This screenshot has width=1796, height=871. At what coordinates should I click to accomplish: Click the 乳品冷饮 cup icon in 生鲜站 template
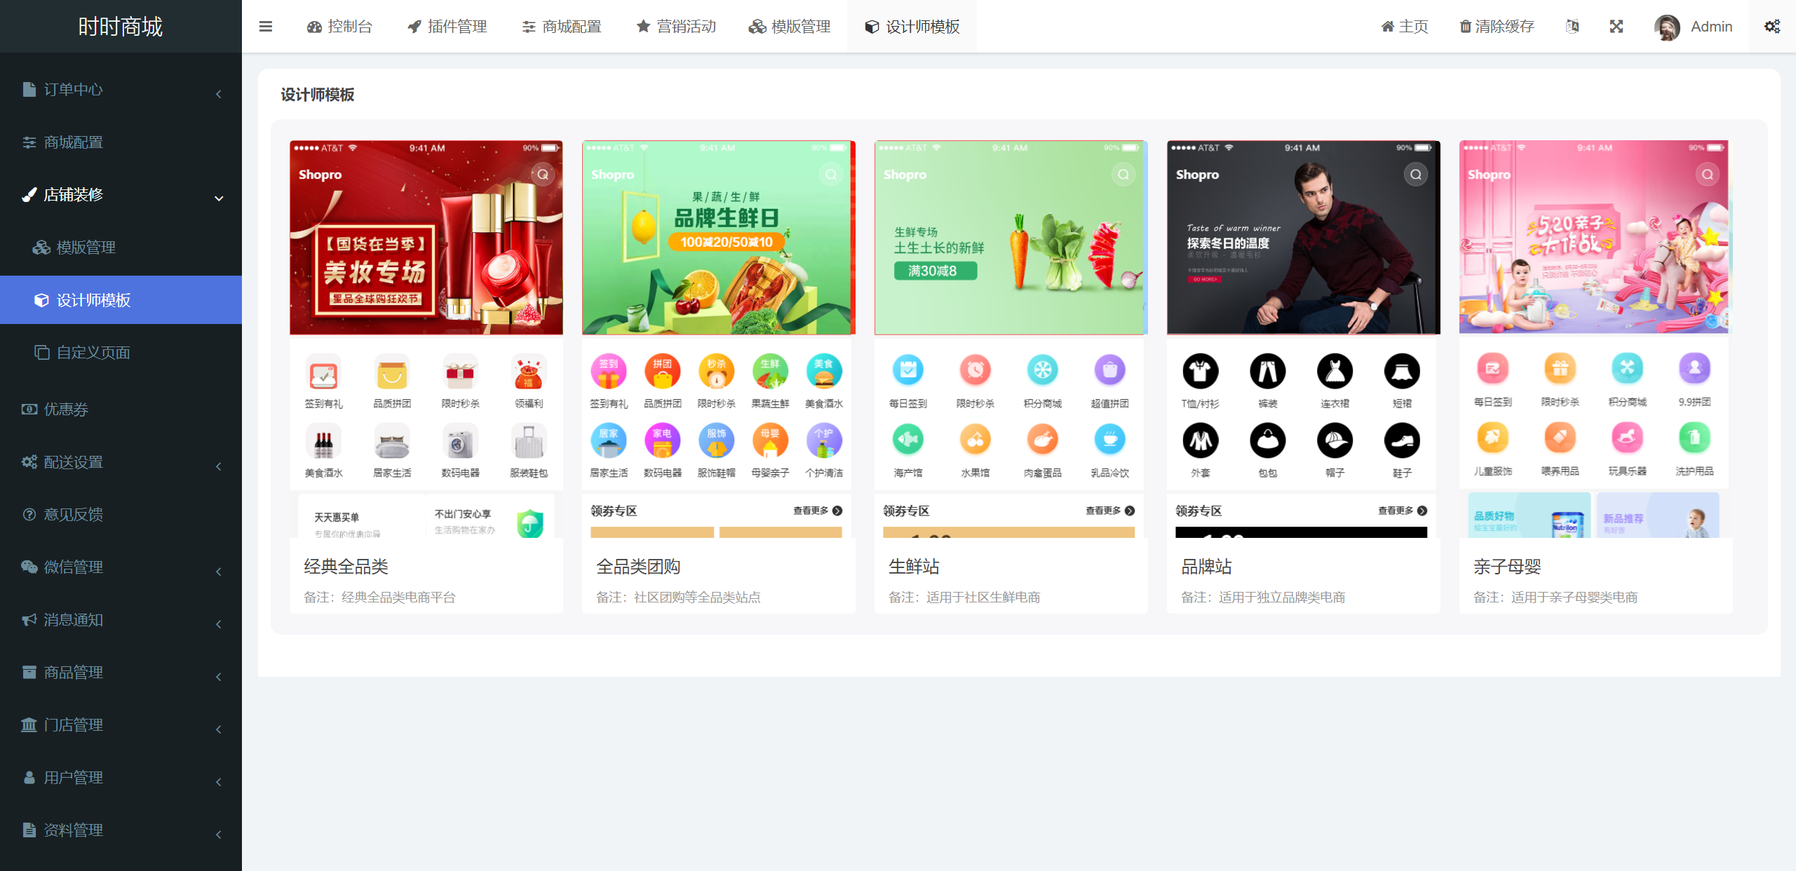1109,440
